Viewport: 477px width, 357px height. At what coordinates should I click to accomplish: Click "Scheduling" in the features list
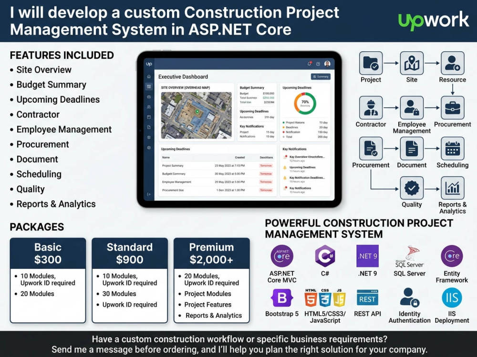click(x=39, y=174)
